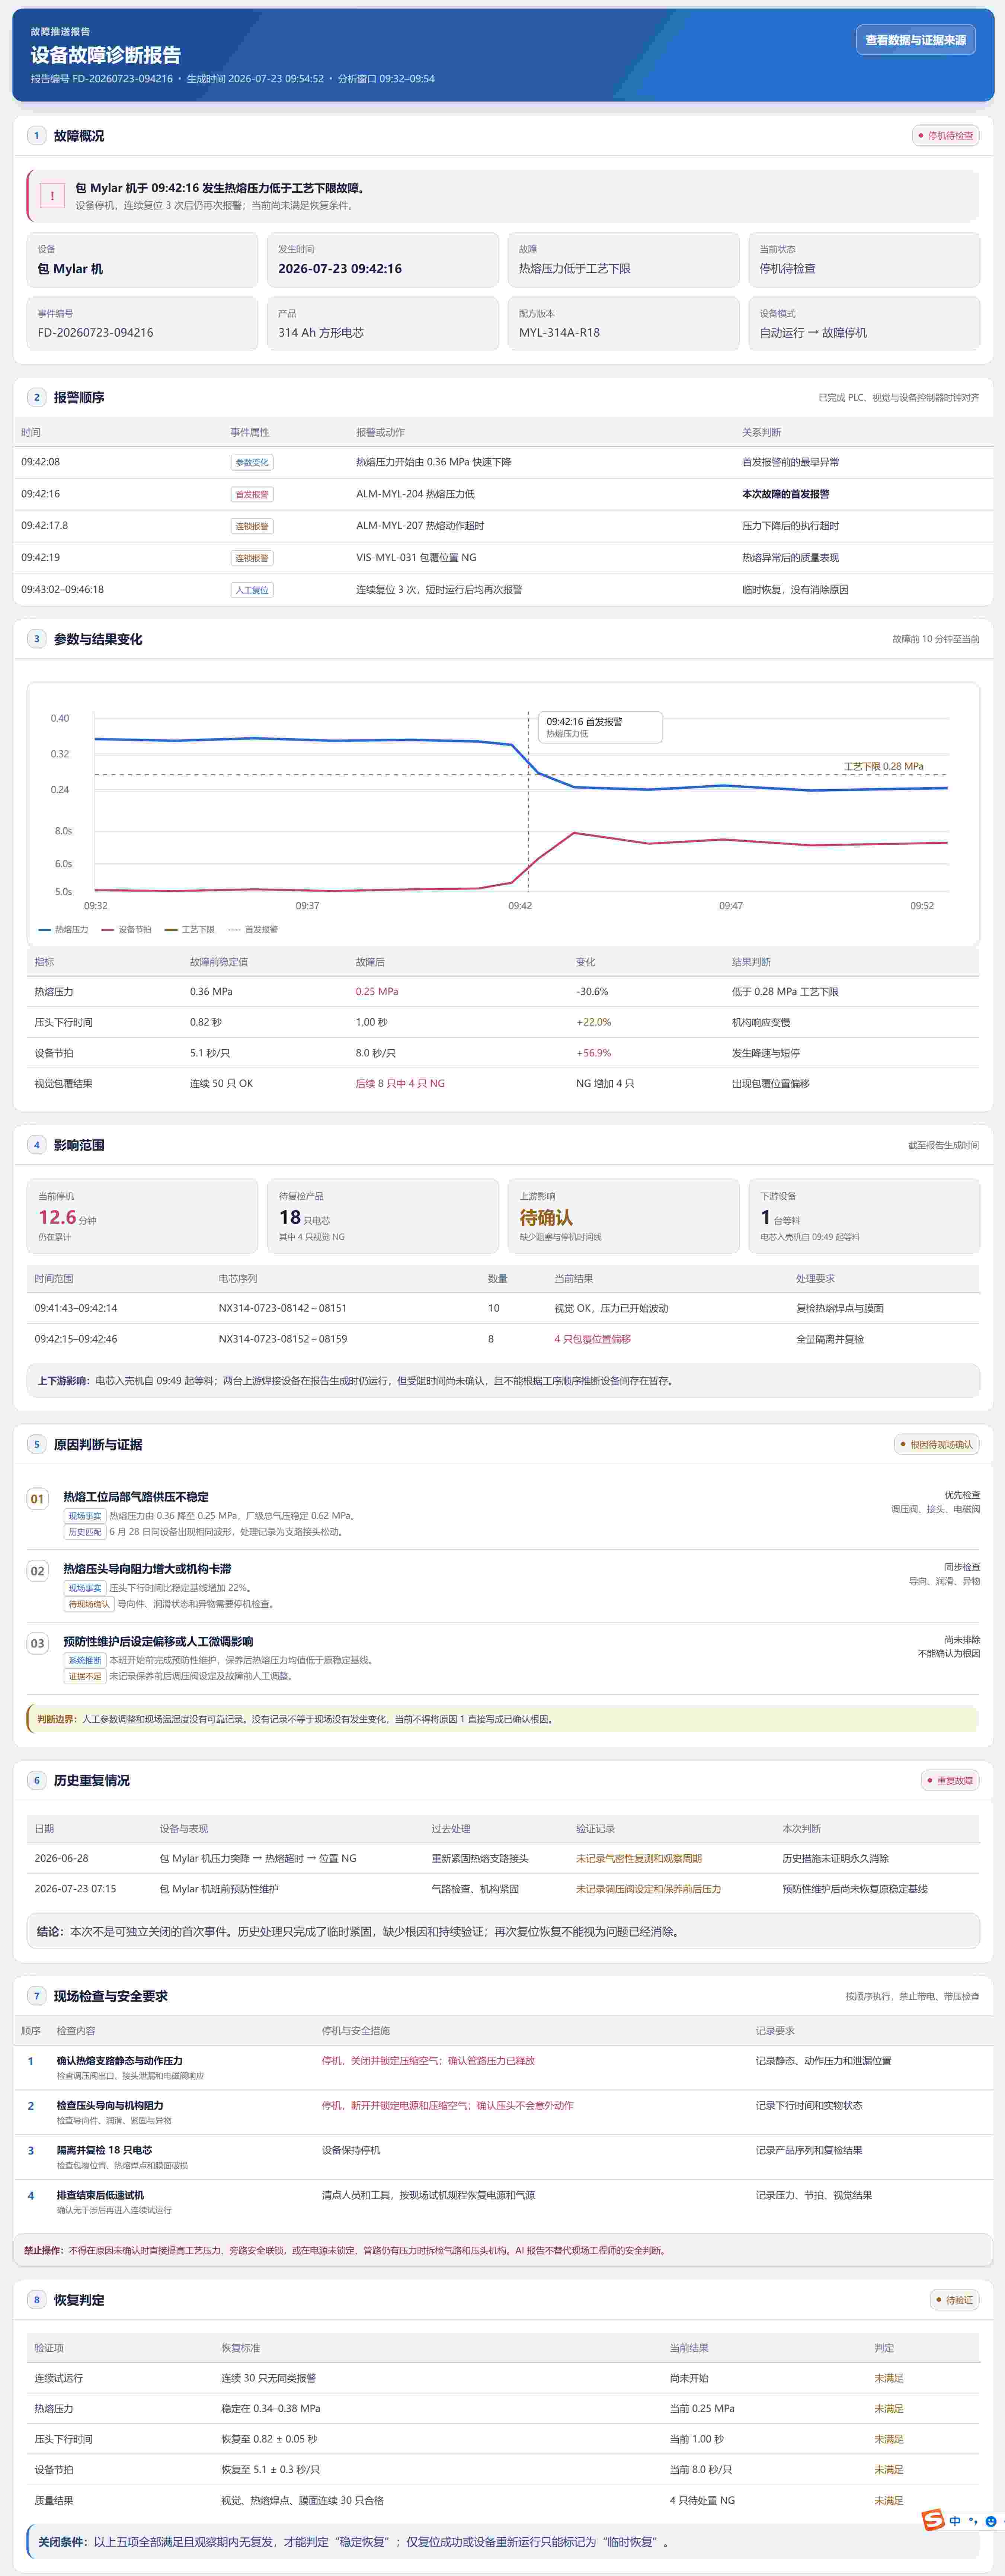1005x2576 pixels.
Task: Click 未满足 in the 连续试运行 row
Action: tap(889, 2378)
